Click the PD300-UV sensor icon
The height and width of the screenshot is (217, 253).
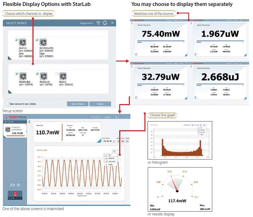[44, 76]
